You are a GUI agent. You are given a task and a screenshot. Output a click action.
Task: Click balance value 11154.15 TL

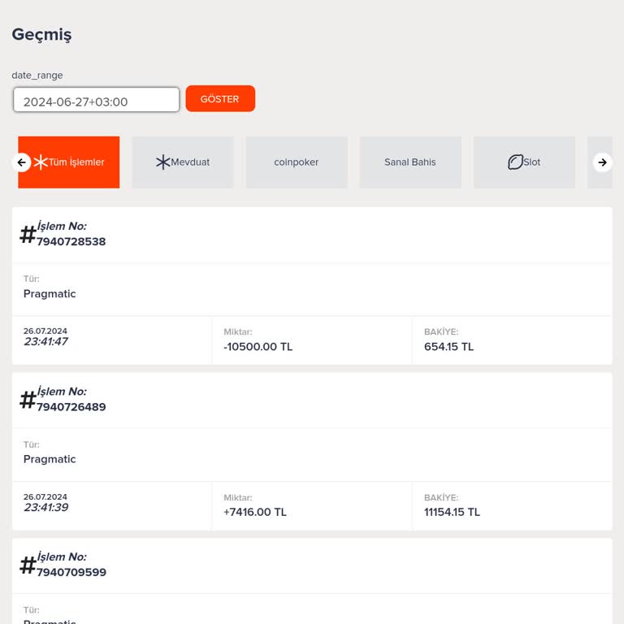[x=452, y=512]
